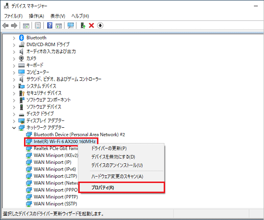Collapse the ネットワーク アダプター category
The width and height of the screenshot is (264, 220).
(x=14, y=128)
